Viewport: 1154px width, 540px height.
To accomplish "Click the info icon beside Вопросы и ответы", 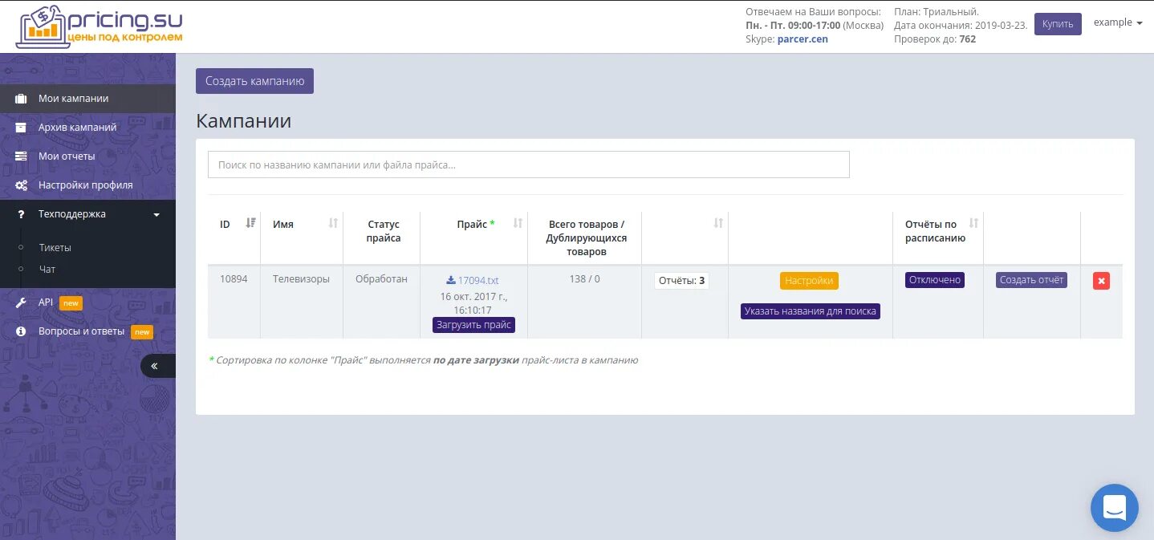I will tap(20, 331).
